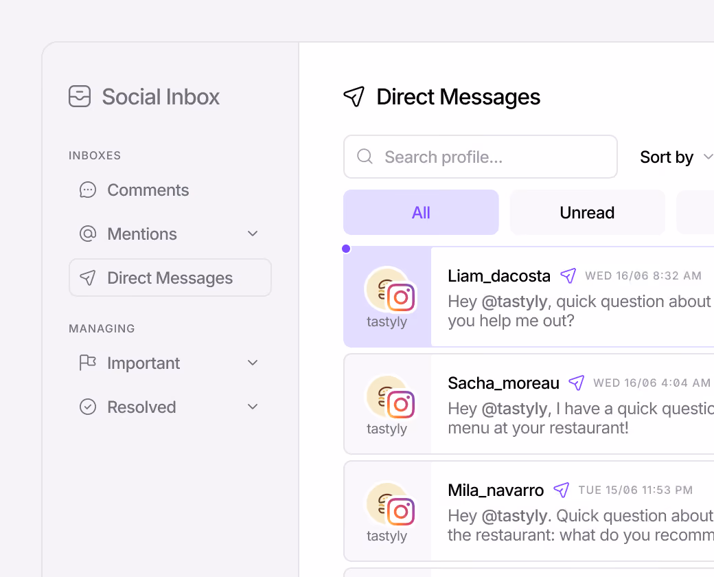Click the Instagram badge on Mila_navarro's message
This screenshot has width=714, height=577.
(401, 511)
